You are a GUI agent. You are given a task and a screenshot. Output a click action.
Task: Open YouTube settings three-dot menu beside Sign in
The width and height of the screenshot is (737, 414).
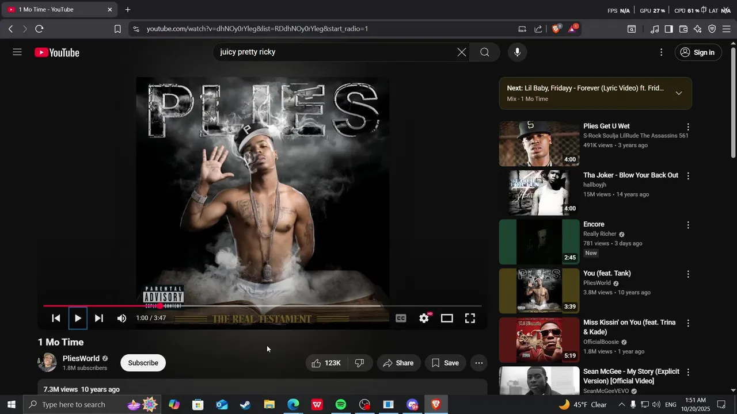661,52
